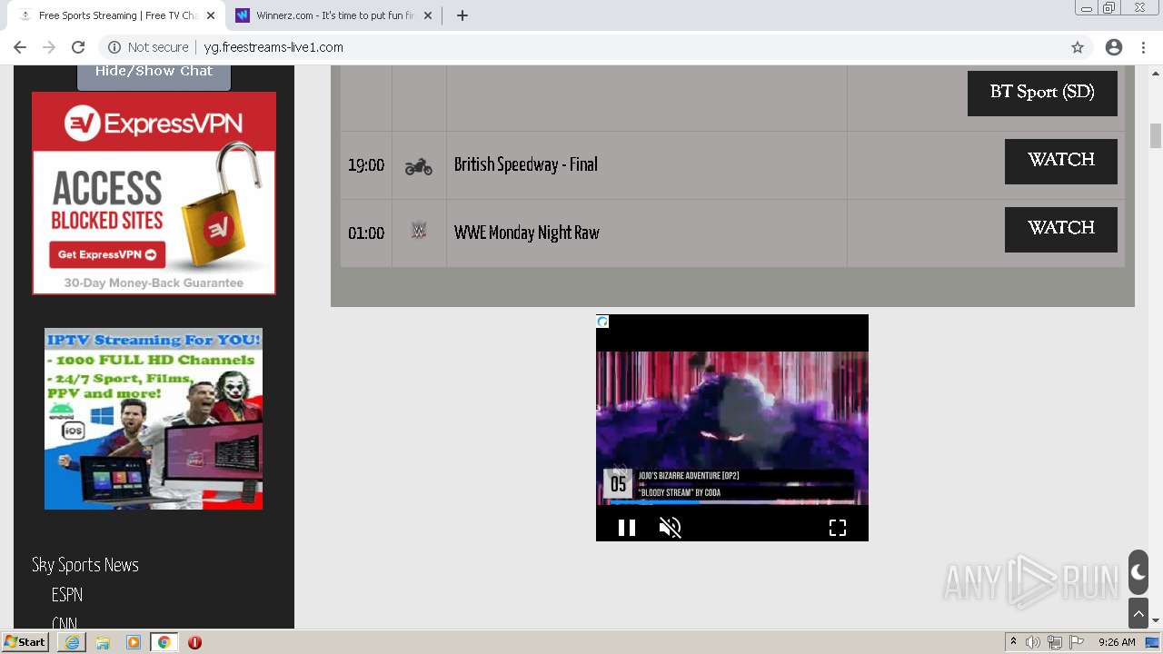This screenshot has width=1163, height=654.
Task: Open Windows Media Player from the taskbar
Action: tap(134, 642)
